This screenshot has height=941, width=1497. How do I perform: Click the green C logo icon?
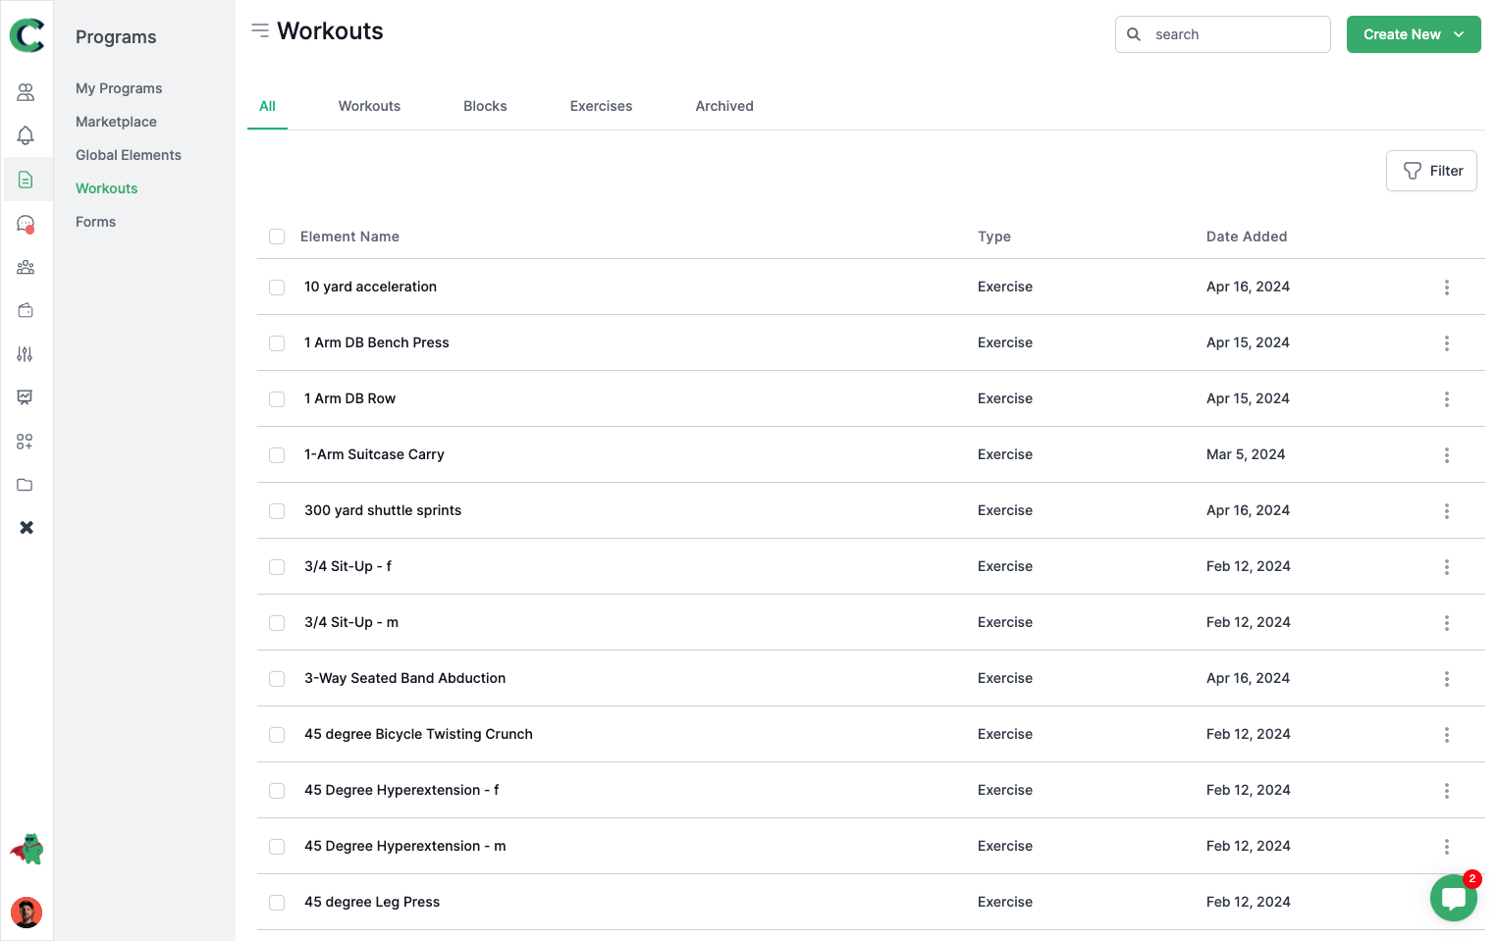click(27, 35)
